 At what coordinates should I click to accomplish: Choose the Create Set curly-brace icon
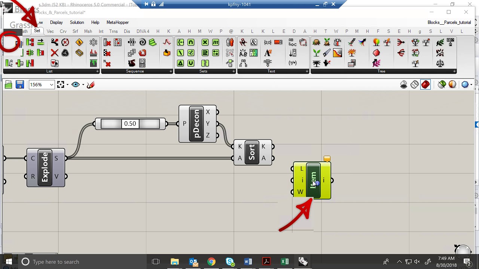click(x=180, y=42)
